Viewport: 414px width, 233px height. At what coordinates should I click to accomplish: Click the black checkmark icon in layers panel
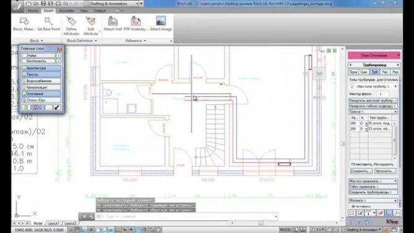pos(57,108)
